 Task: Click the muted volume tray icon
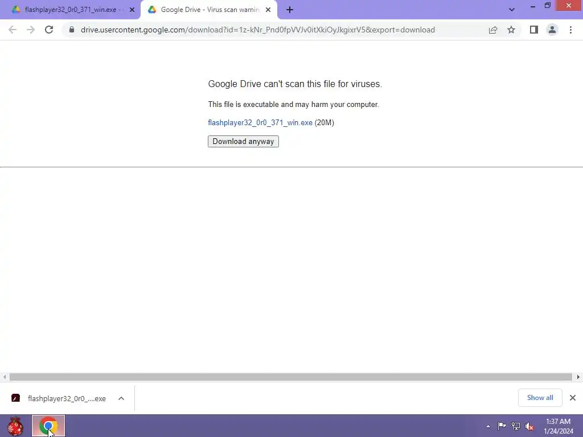[x=529, y=426]
